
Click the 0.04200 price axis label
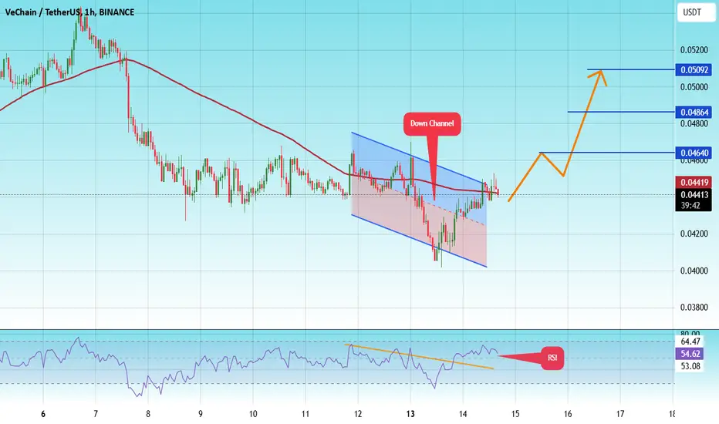tap(694, 234)
